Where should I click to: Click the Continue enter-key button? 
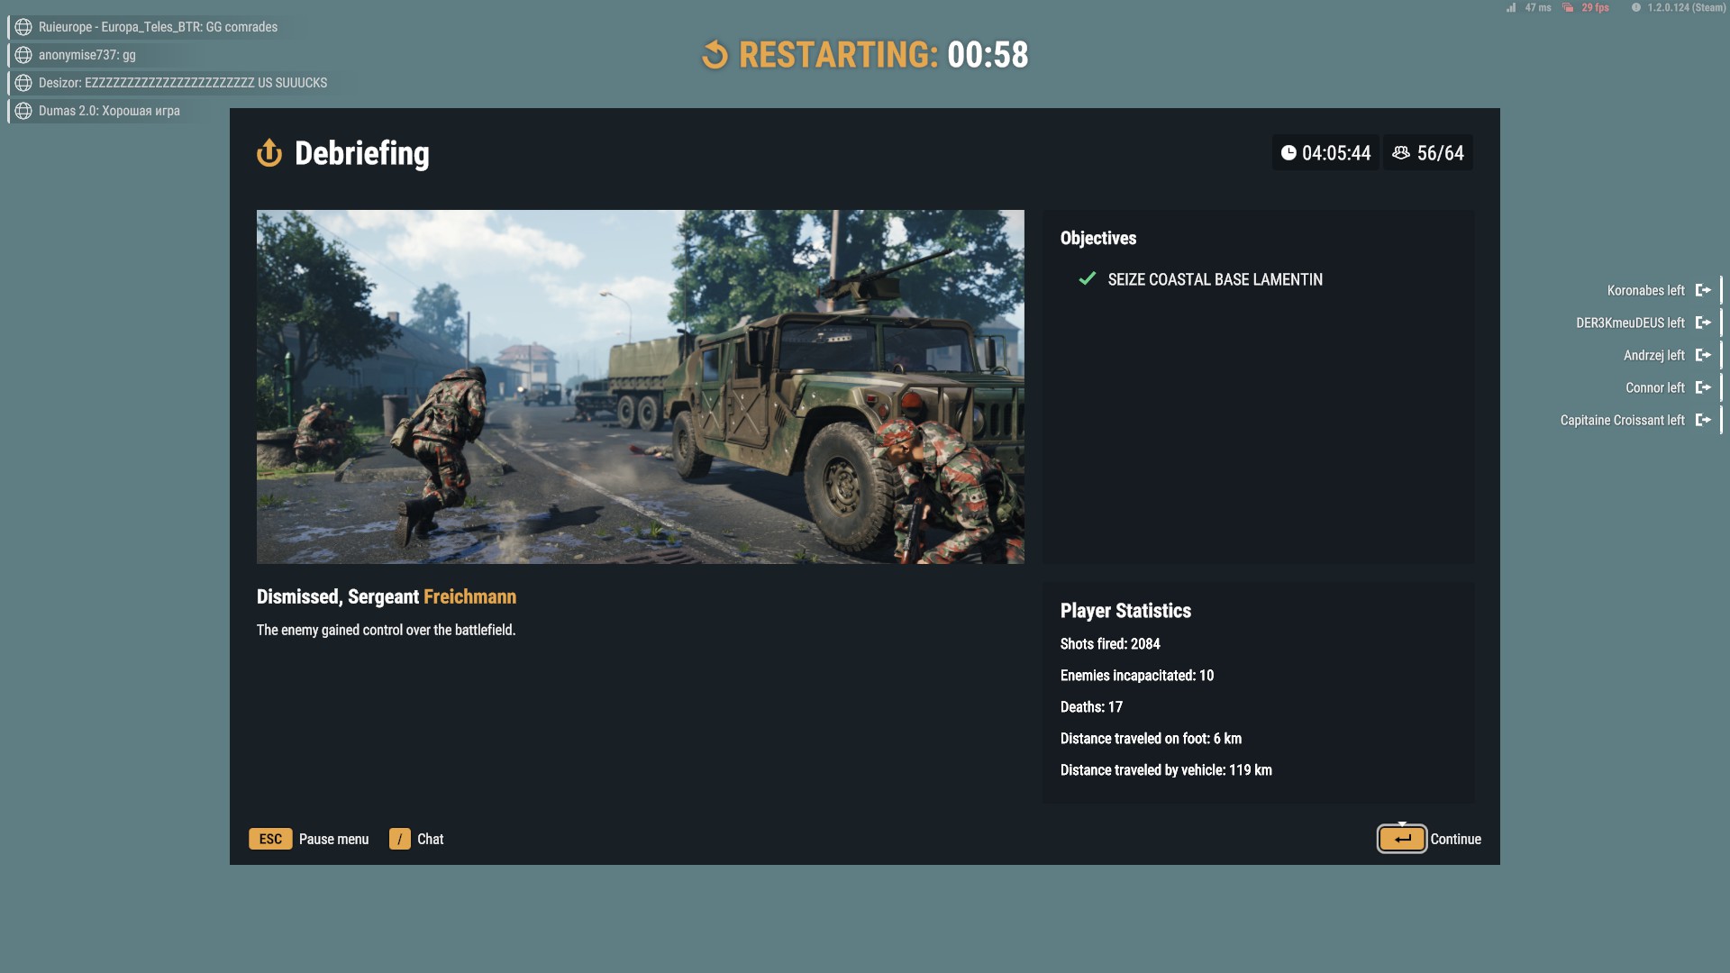[x=1401, y=839]
